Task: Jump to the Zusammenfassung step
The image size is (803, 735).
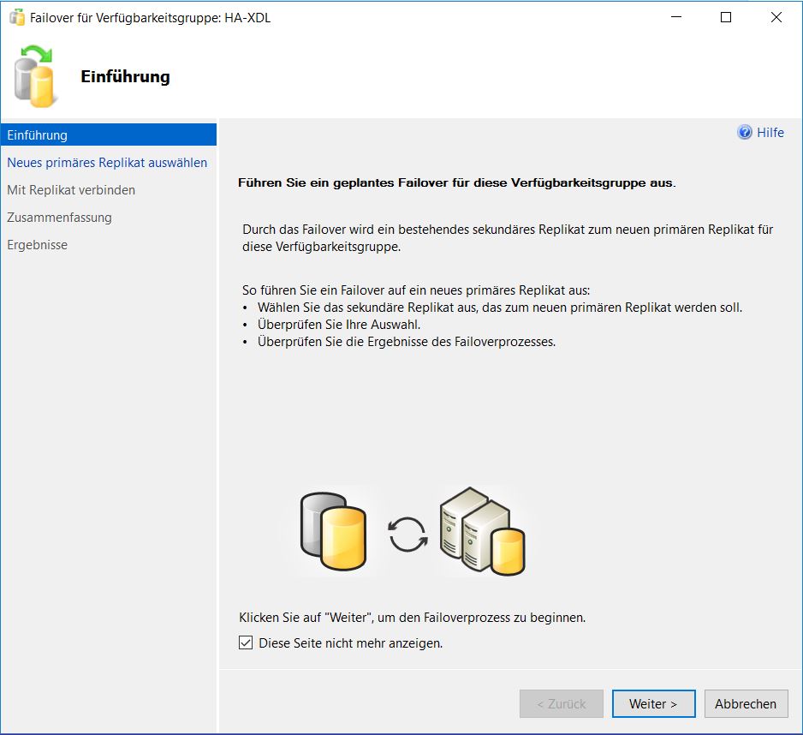Action: tap(58, 217)
